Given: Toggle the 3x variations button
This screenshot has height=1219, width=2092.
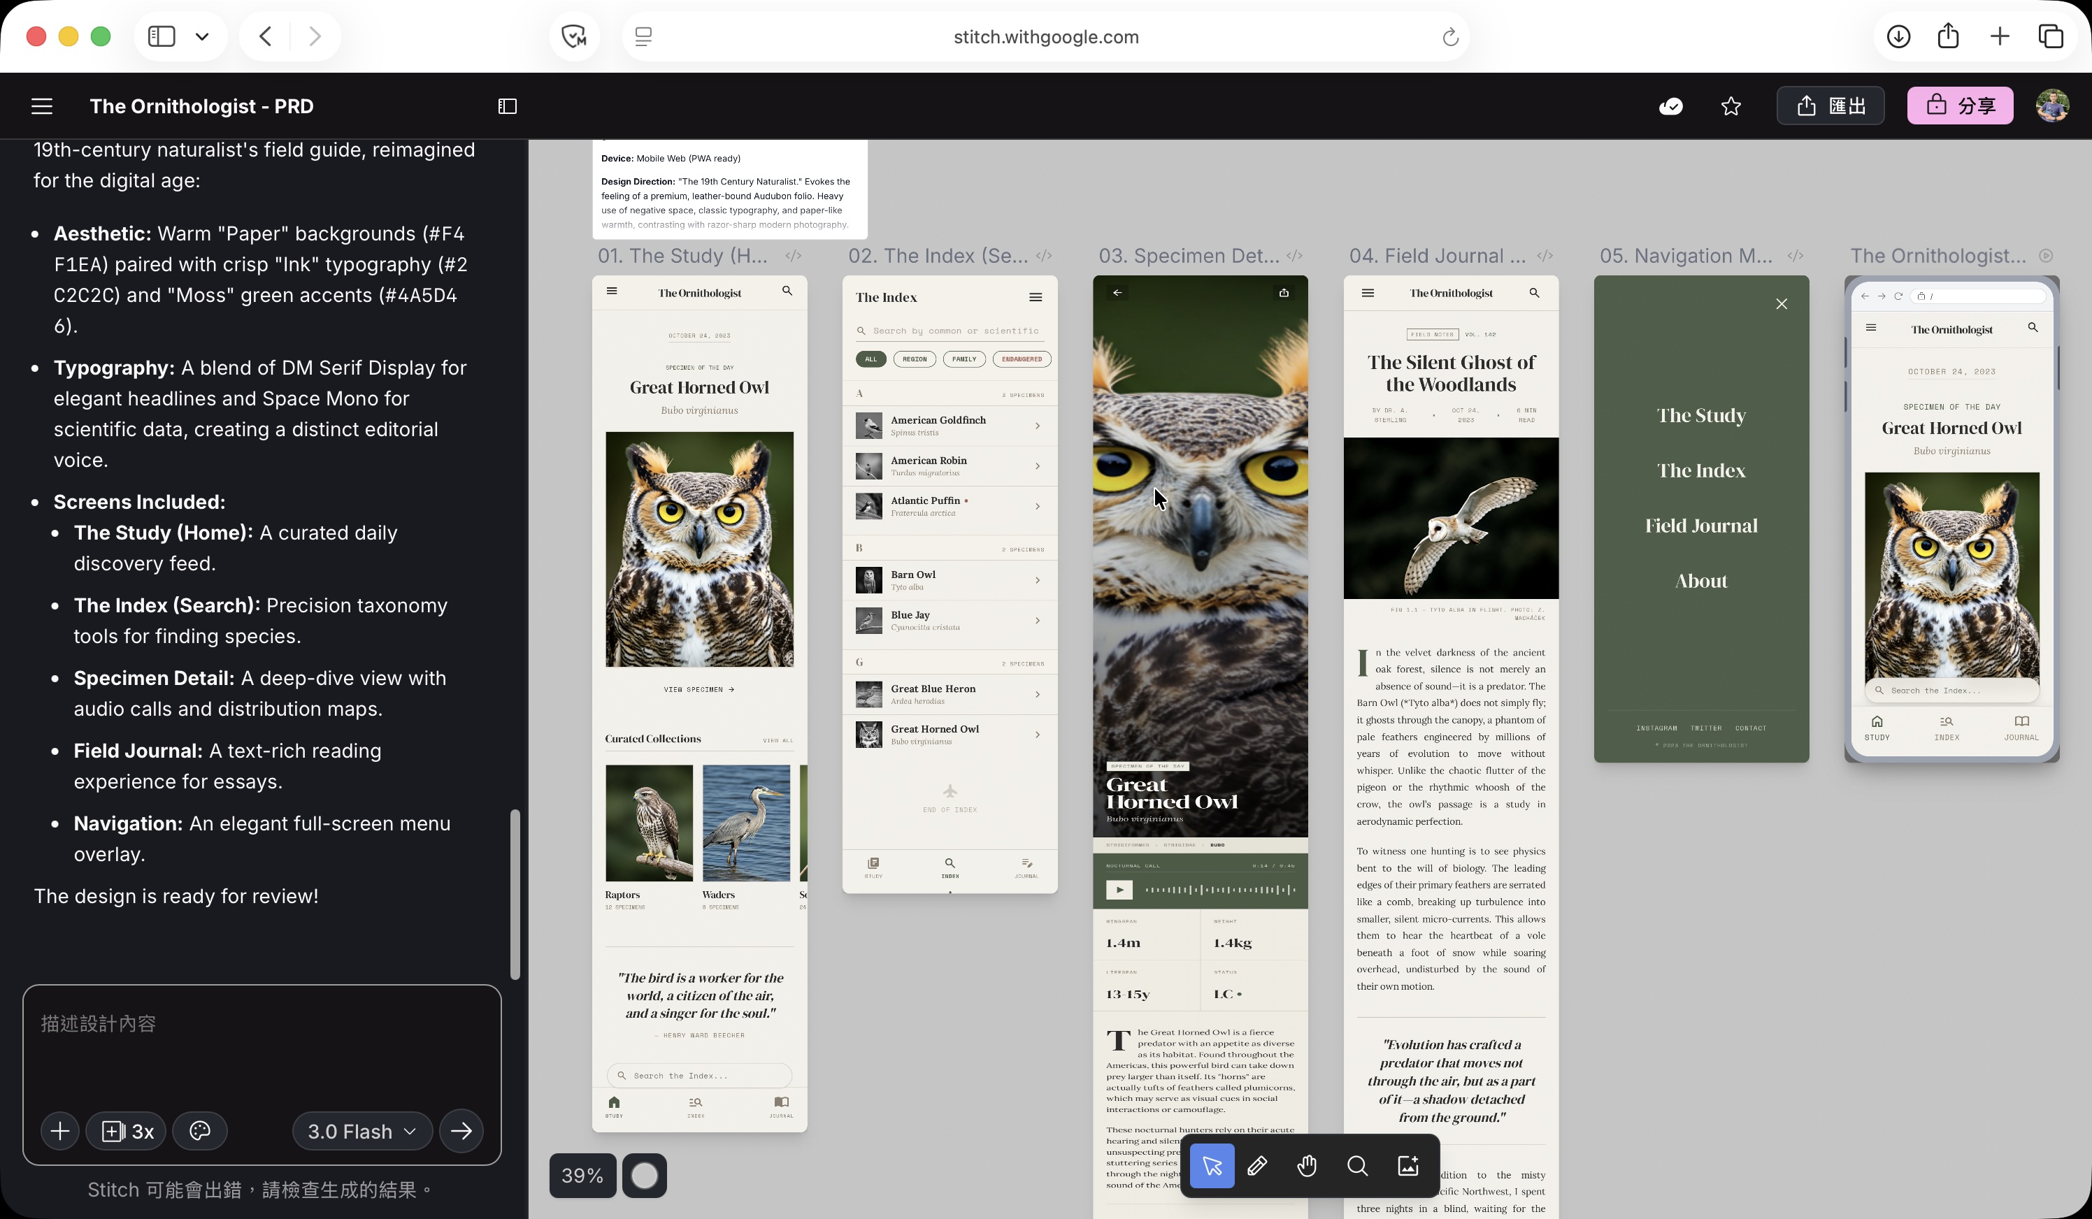Looking at the screenshot, I should click(127, 1131).
